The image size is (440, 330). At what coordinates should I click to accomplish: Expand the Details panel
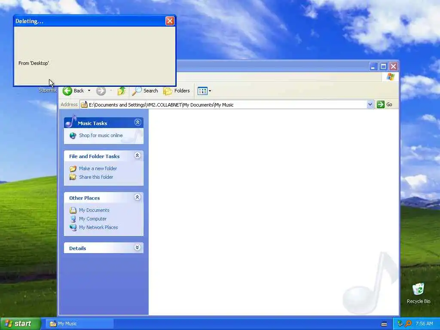click(137, 247)
